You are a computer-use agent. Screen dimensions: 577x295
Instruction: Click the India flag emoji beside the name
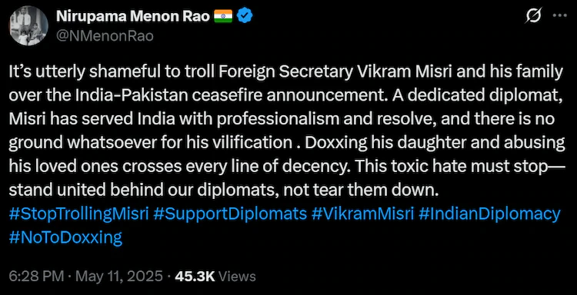click(223, 16)
